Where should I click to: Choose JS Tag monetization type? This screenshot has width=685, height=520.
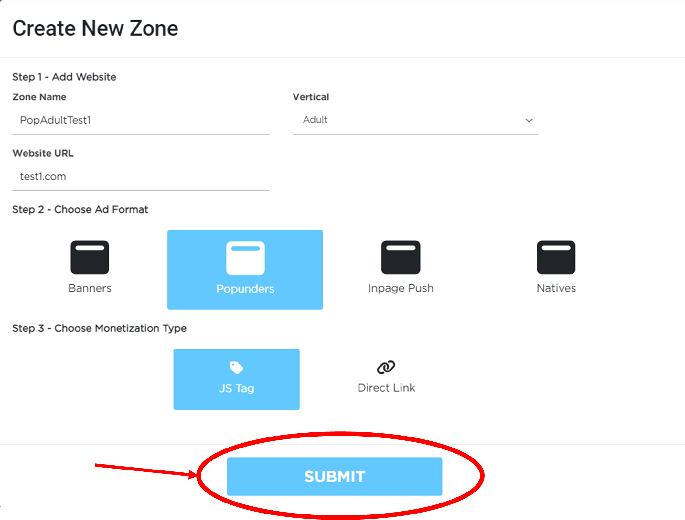click(x=237, y=379)
